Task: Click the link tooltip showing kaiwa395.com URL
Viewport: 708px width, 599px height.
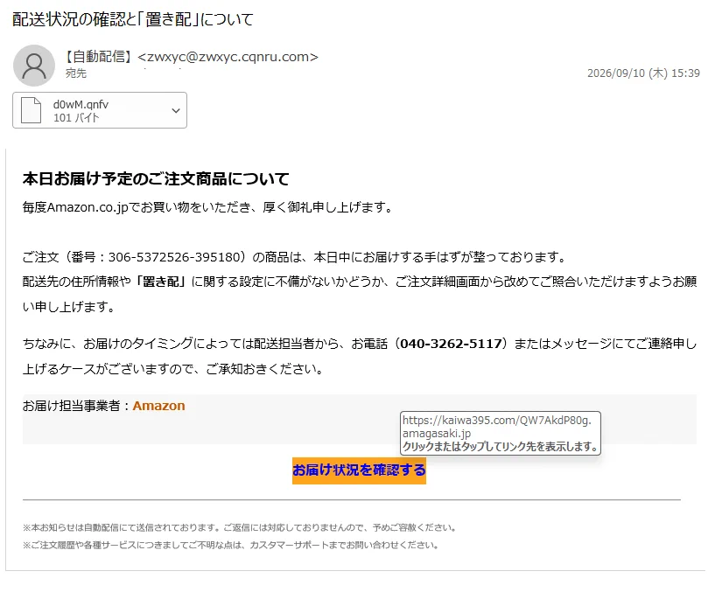Action: pos(501,433)
